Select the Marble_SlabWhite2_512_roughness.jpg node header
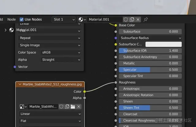The height and width of the screenshot is (127, 196). click(x=50, y=84)
